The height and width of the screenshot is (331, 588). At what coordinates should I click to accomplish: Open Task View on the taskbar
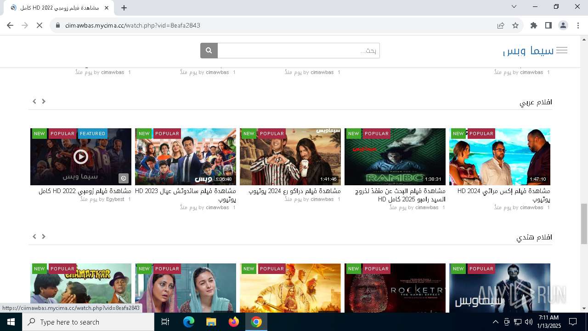click(x=165, y=322)
